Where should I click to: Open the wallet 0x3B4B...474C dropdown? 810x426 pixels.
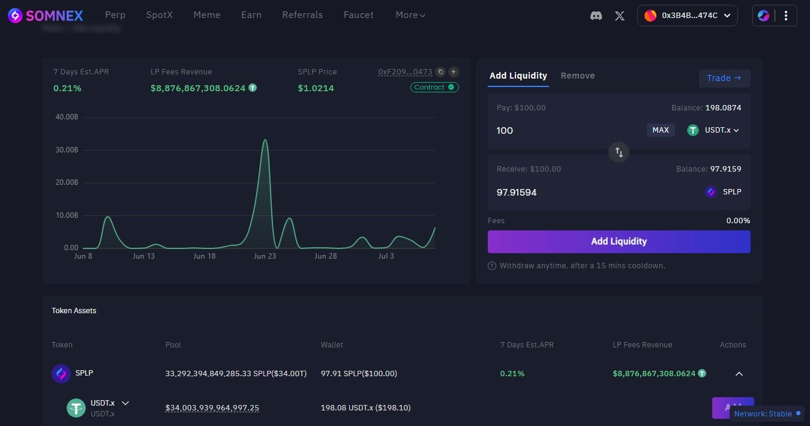[688, 16]
